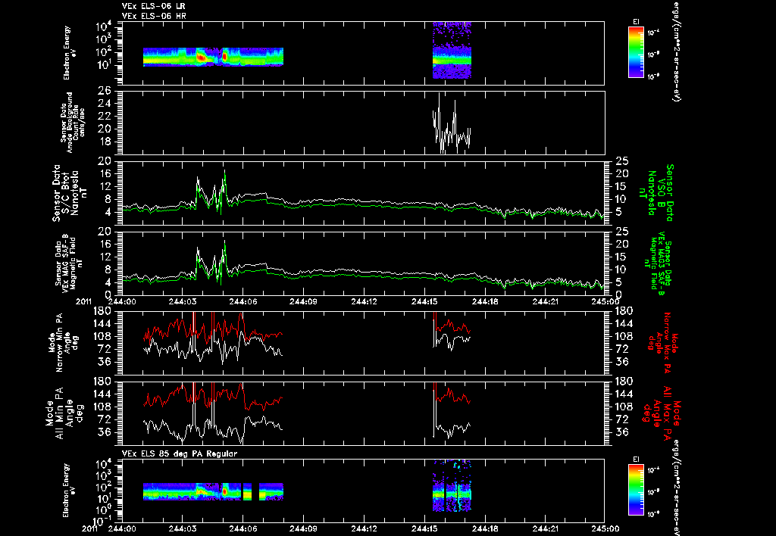The image size is (776, 536).
Task: Click the '26' tick value on count rate panel
Action: pos(105,92)
